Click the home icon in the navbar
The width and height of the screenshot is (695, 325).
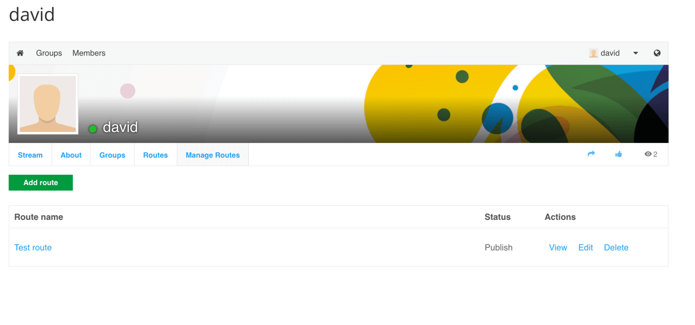click(x=20, y=53)
